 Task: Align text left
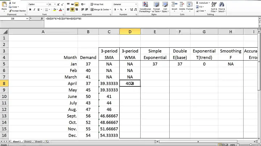[x=68, y=10]
